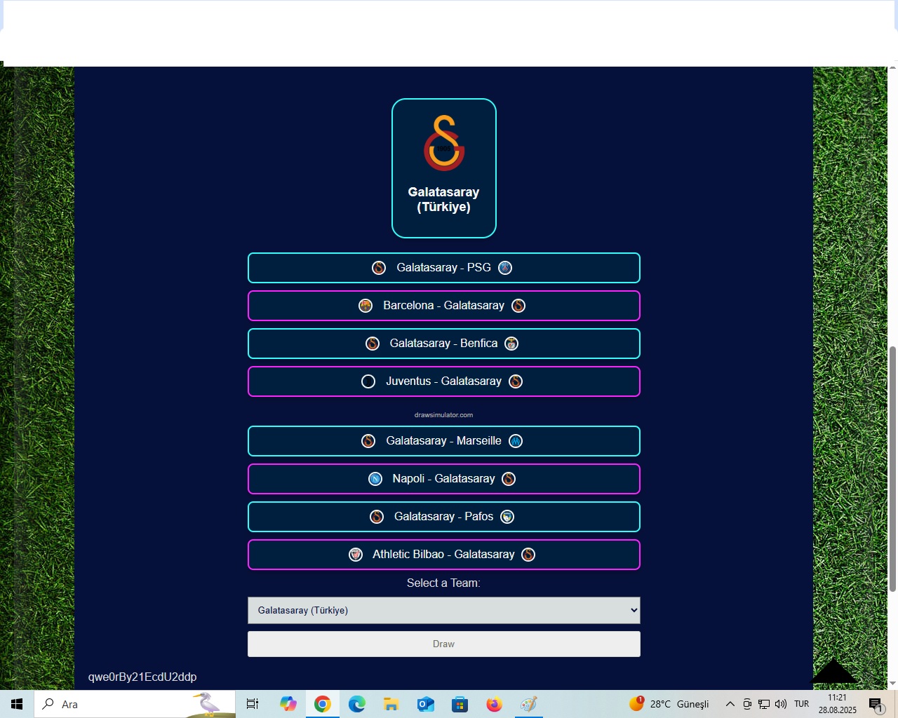Open the Select a Team dropdown
This screenshot has width=898, height=718.
[x=443, y=610]
